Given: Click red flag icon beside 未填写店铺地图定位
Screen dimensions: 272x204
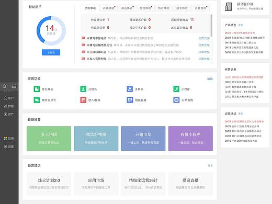Looking at the screenshot, I should [x=83, y=45].
